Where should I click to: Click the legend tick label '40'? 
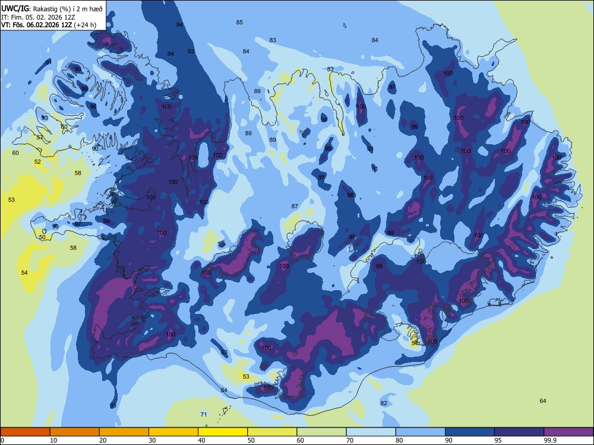(x=201, y=440)
